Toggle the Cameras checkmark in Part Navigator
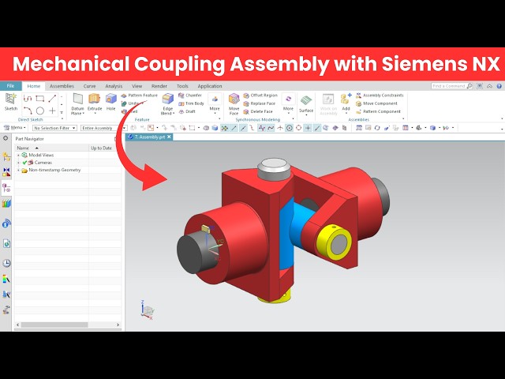 [24, 163]
